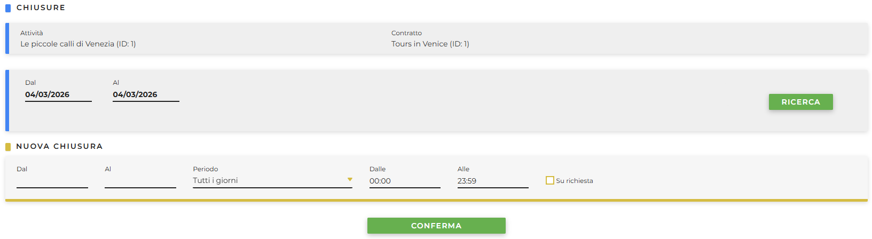Click the Su richiesta label text
This screenshot has height=239, width=872.
pos(574,181)
